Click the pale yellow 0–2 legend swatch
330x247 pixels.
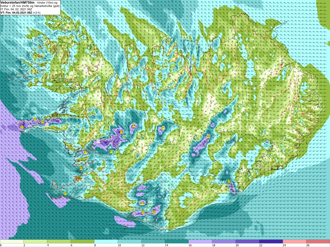tap(12, 242)
